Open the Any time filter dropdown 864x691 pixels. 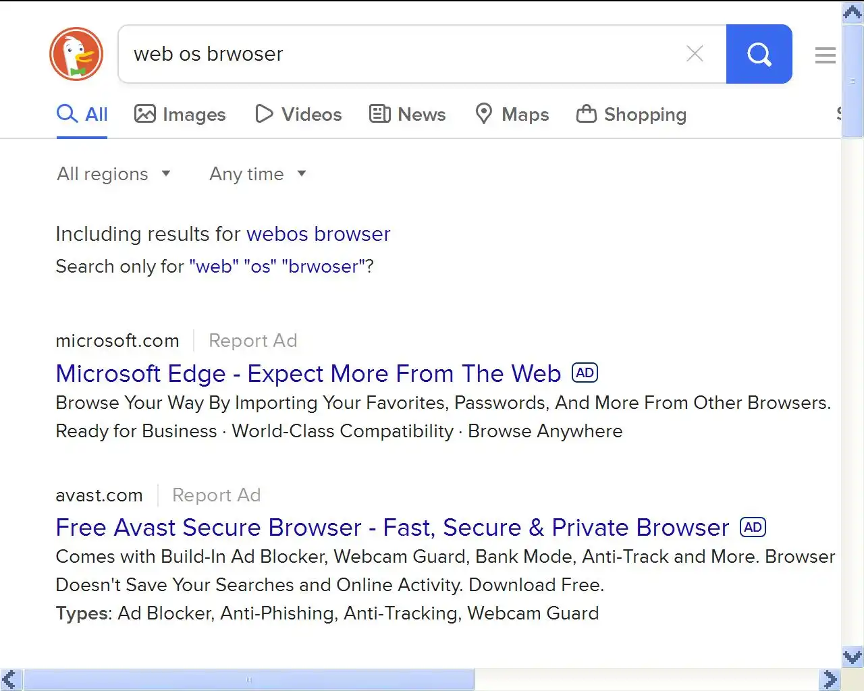pos(258,174)
